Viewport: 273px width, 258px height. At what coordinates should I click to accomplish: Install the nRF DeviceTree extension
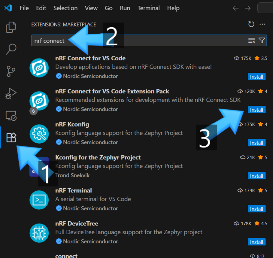(x=257, y=242)
